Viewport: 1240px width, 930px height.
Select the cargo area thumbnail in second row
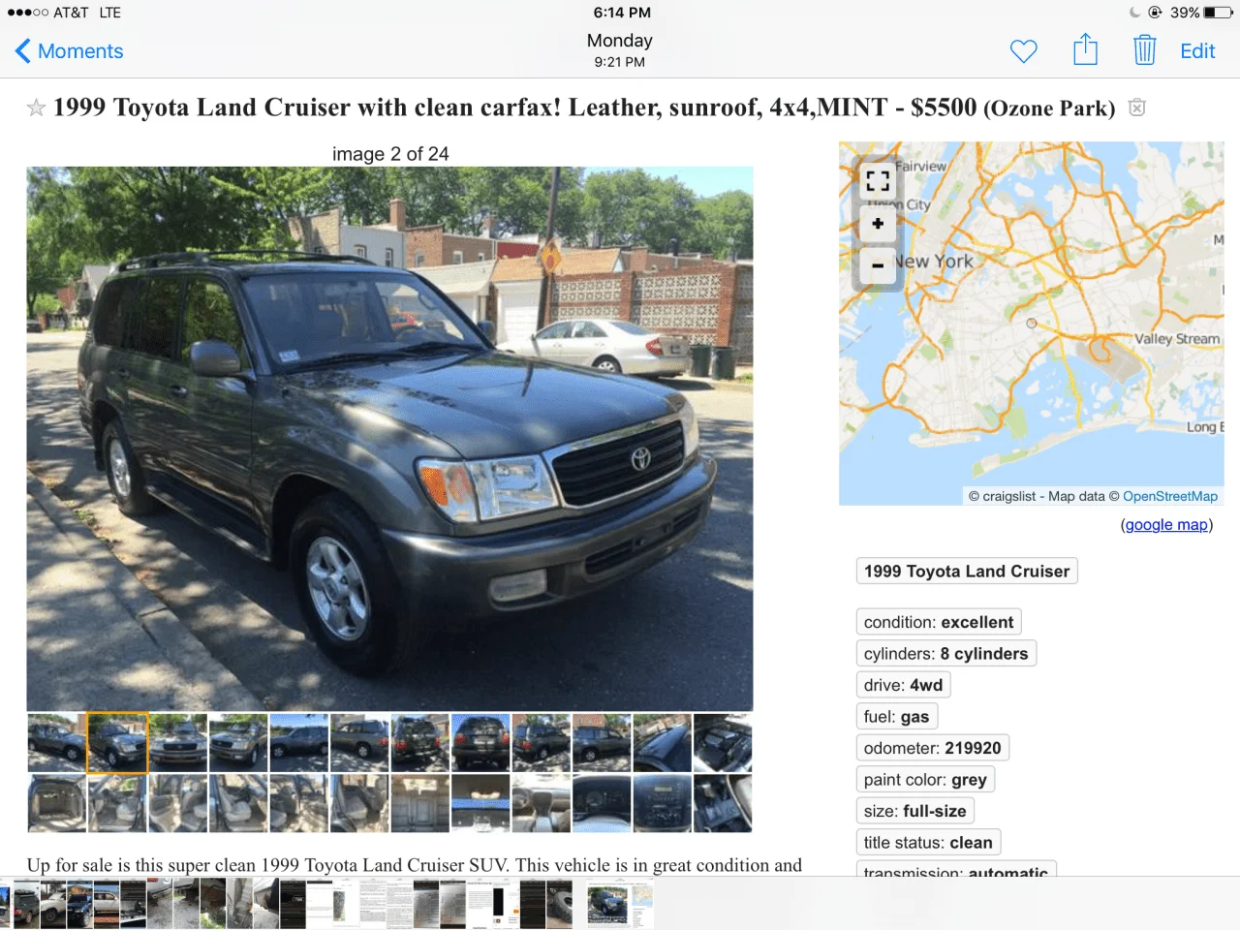tap(57, 803)
